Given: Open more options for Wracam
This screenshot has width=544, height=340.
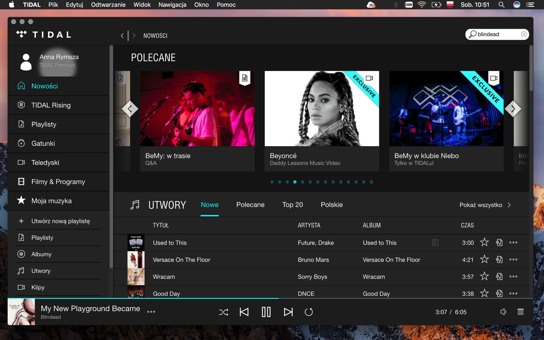Looking at the screenshot, I should pos(513,276).
